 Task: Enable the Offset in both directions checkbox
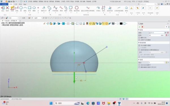[139, 40]
